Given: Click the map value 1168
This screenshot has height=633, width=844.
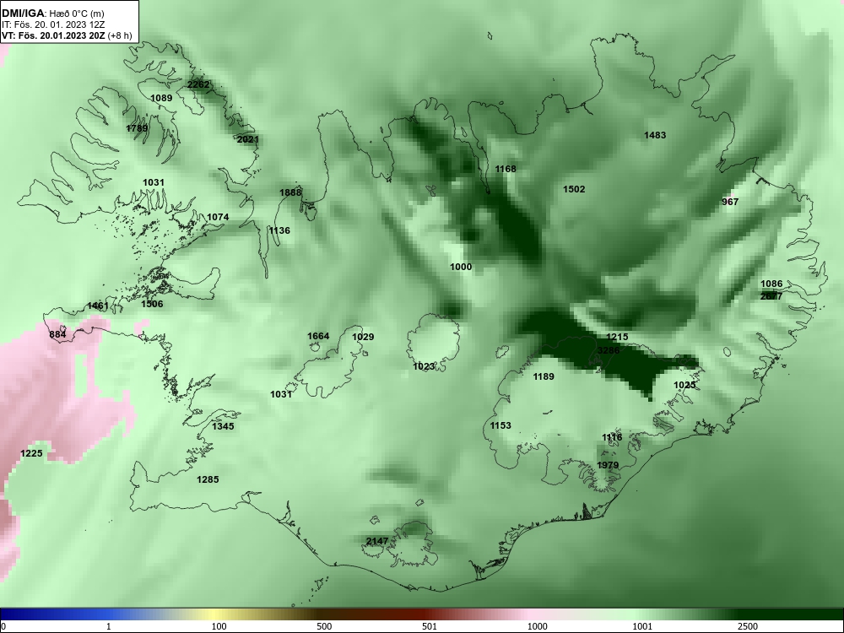Looking at the screenshot, I should tap(506, 169).
